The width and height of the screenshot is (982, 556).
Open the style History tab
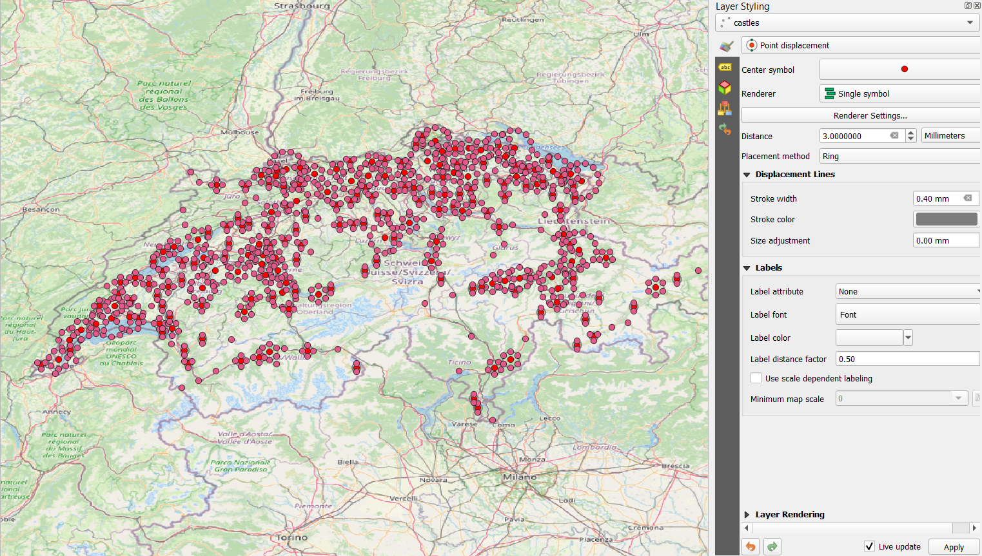725,129
